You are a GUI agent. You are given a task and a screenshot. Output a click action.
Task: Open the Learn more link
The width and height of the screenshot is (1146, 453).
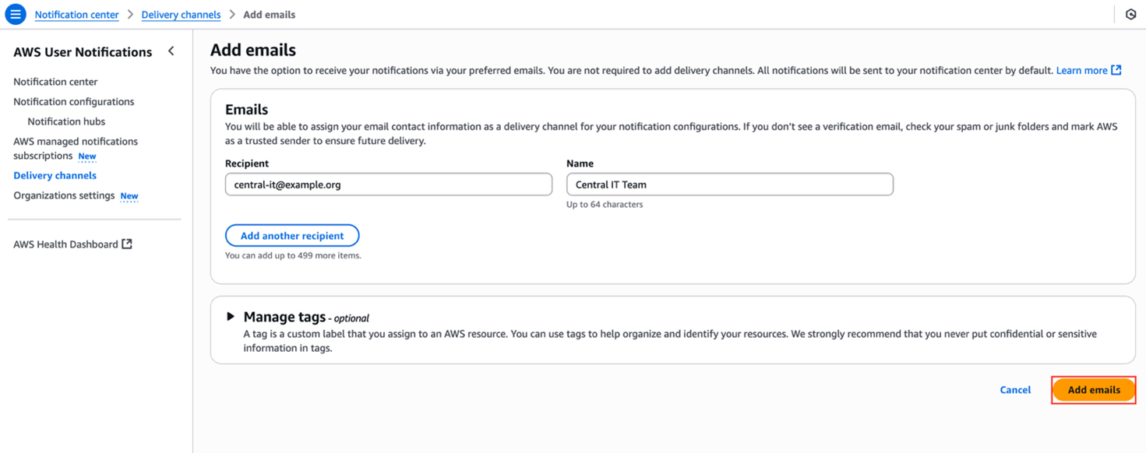click(x=1081, y=70)
